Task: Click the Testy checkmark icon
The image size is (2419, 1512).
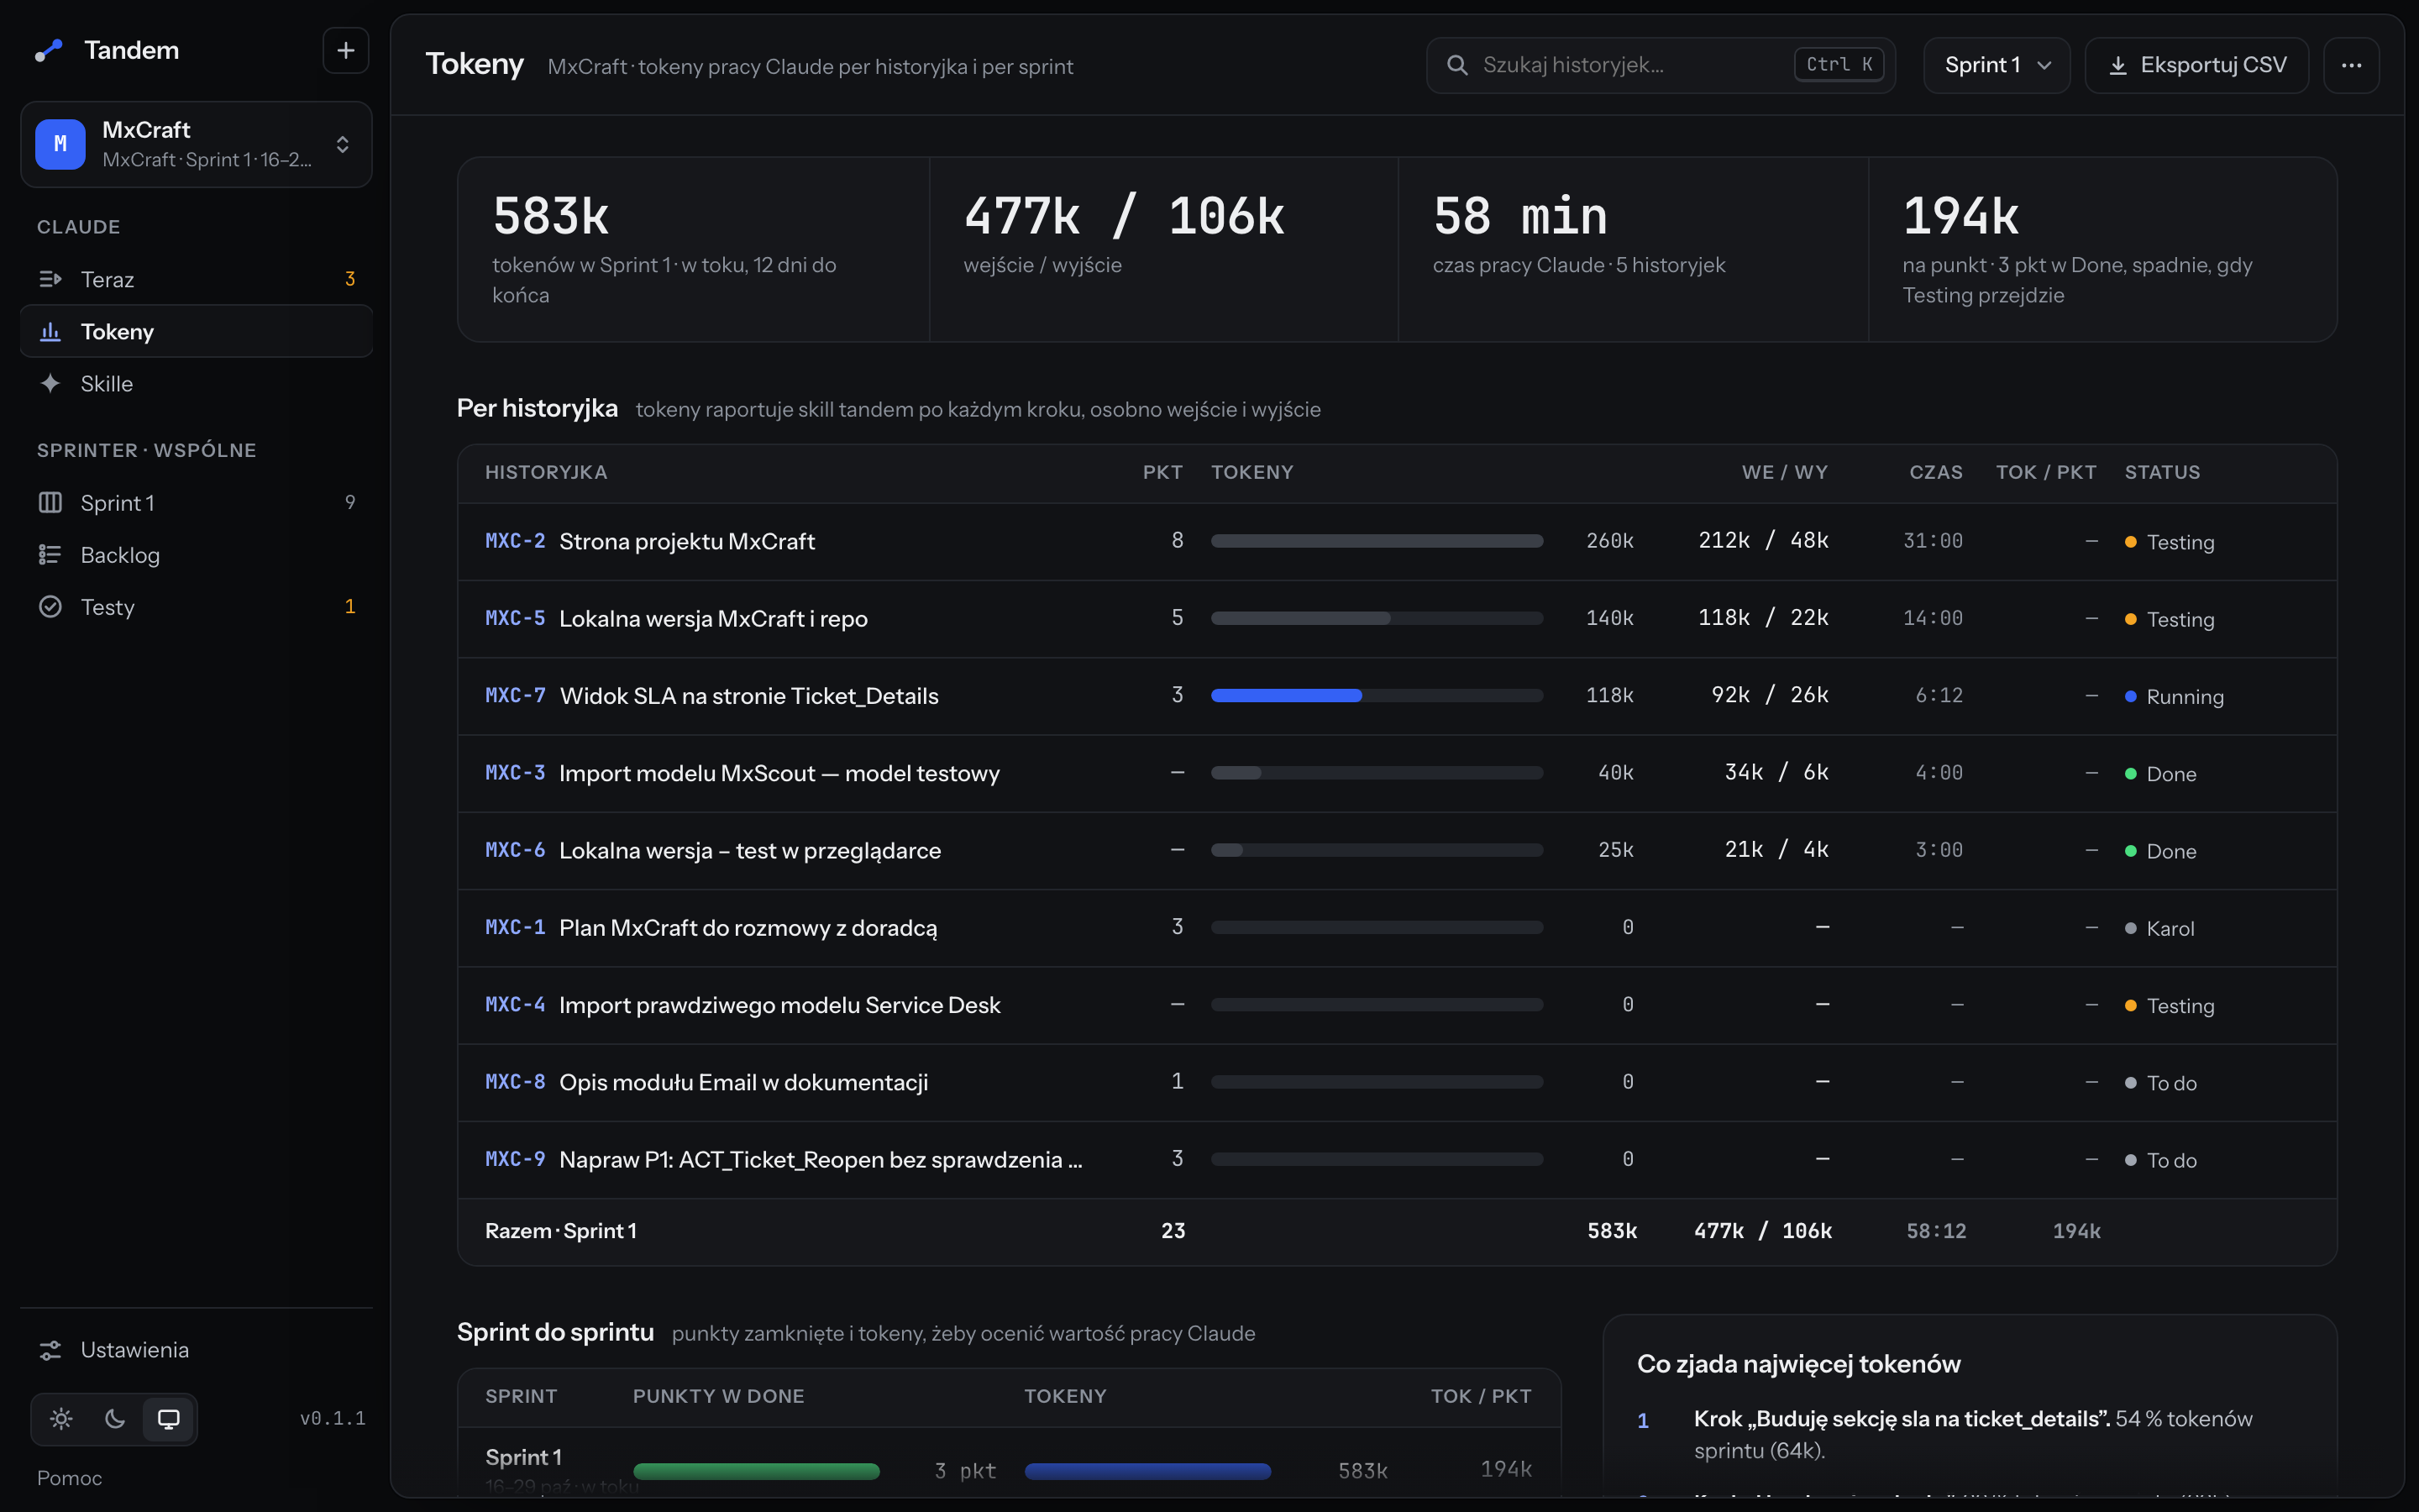Action: pyautogui.click(x=50, y=606)
